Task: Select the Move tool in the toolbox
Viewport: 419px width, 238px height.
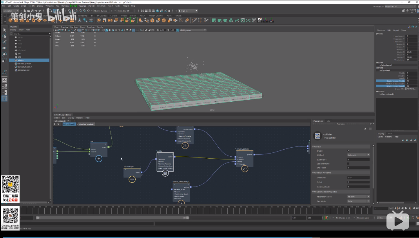Action: click(4, 48)
